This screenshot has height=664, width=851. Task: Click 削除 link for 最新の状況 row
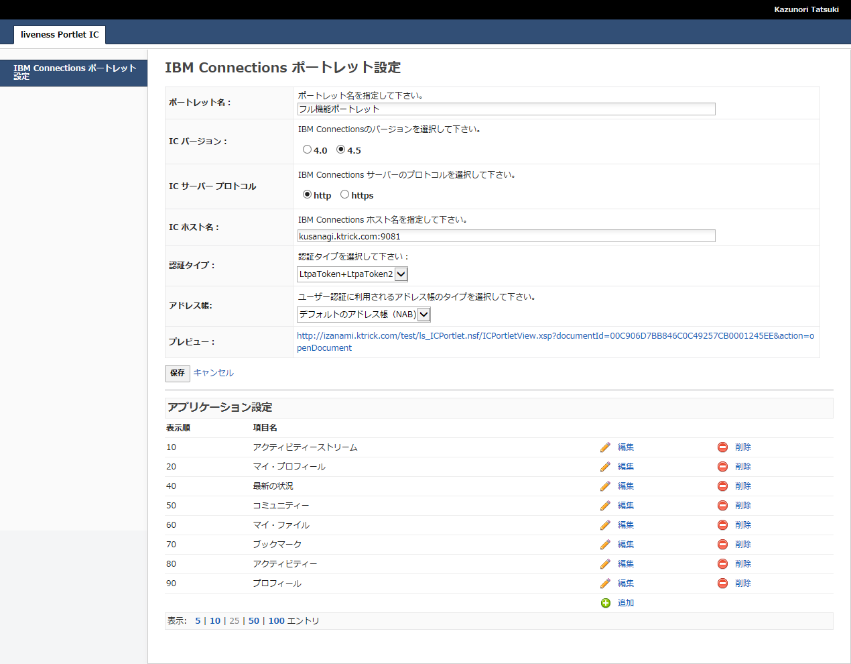tap(743, 486)
